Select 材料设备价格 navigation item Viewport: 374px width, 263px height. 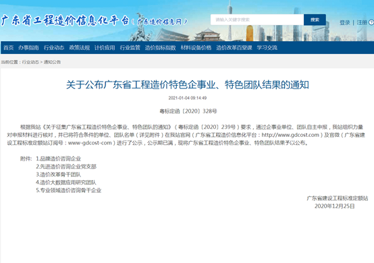coord(196,48)
